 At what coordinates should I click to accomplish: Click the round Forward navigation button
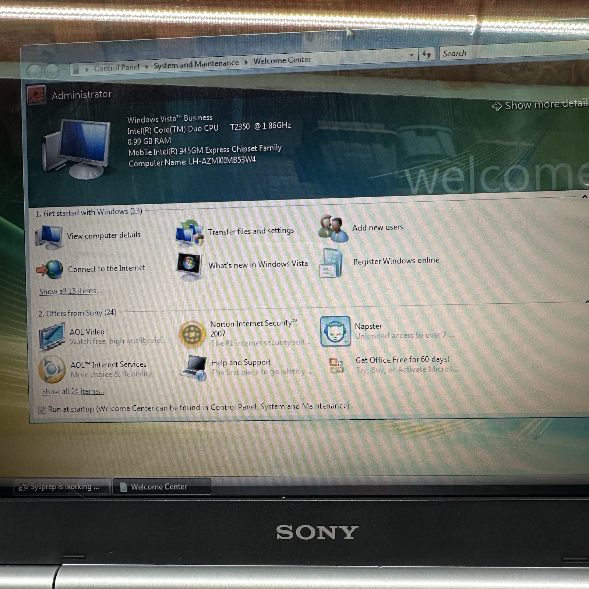(52, 71)
